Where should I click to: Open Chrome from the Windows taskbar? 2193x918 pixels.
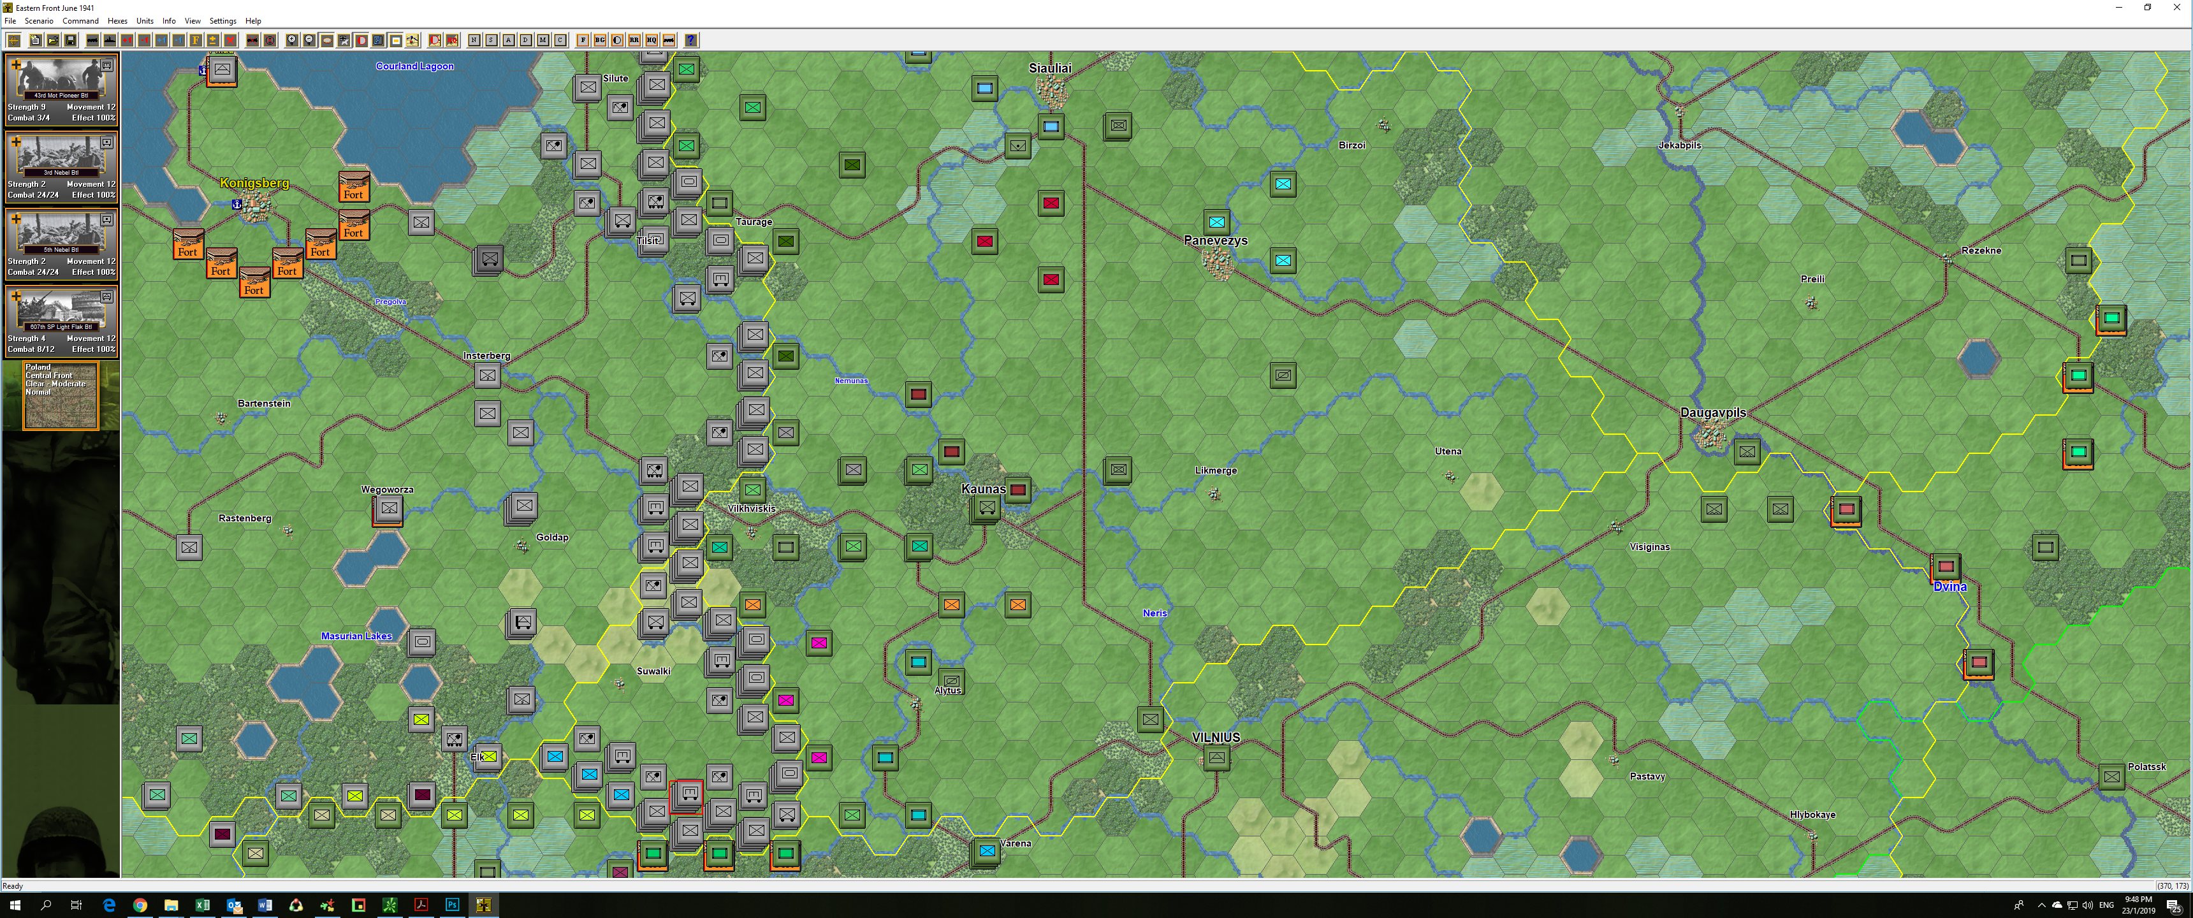click(x=140, y=905)
